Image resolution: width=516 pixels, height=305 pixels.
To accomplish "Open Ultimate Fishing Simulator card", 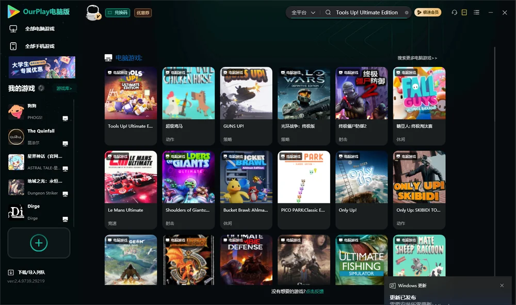I will 361,260.
